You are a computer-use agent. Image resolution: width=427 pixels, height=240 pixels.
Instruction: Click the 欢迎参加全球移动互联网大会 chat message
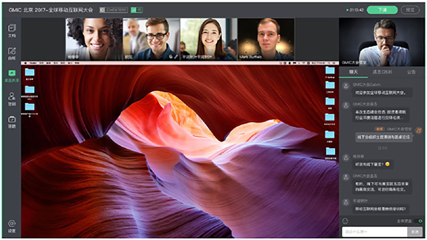pyautogui.click(x=382, y=93)
